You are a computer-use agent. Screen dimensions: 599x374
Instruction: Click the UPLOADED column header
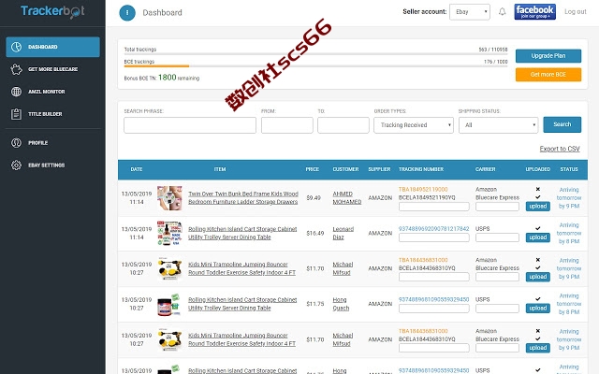point(538,169)
